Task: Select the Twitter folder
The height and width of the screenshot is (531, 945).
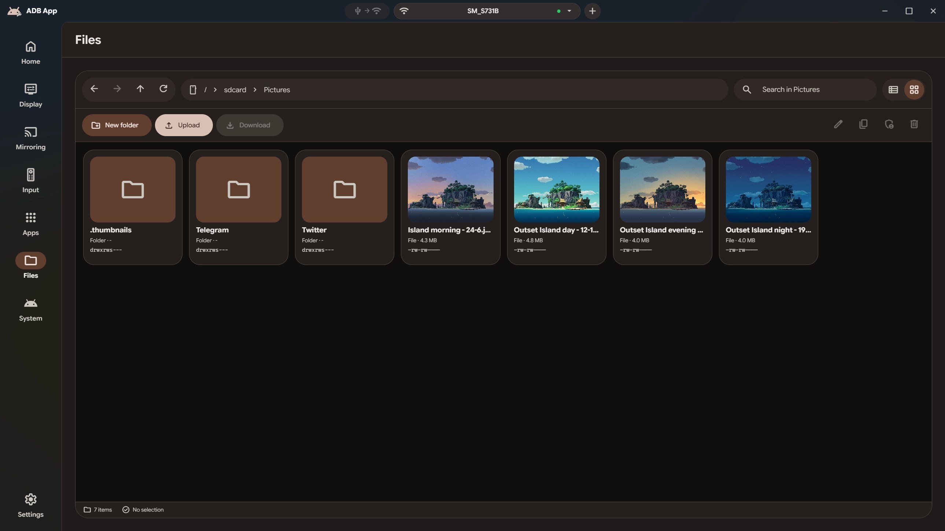Action: click(x=344, y=207)
